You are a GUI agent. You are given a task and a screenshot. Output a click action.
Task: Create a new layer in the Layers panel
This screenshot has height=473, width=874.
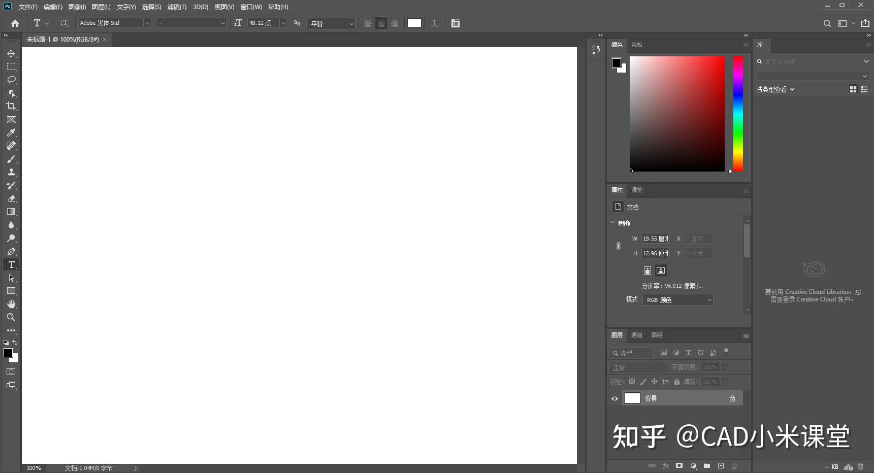pyautogui.click(x=721, y=466)
